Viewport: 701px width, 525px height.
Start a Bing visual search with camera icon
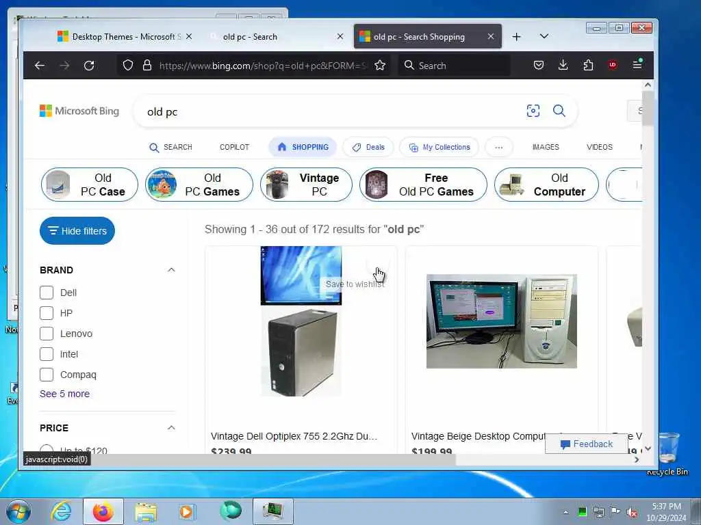533,111
